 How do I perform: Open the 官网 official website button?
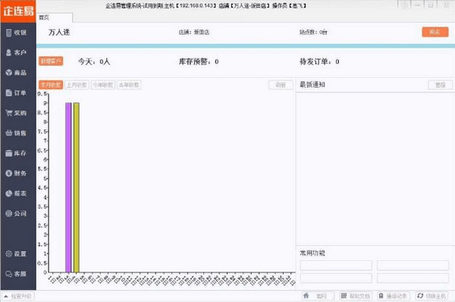tap(318, 296)
